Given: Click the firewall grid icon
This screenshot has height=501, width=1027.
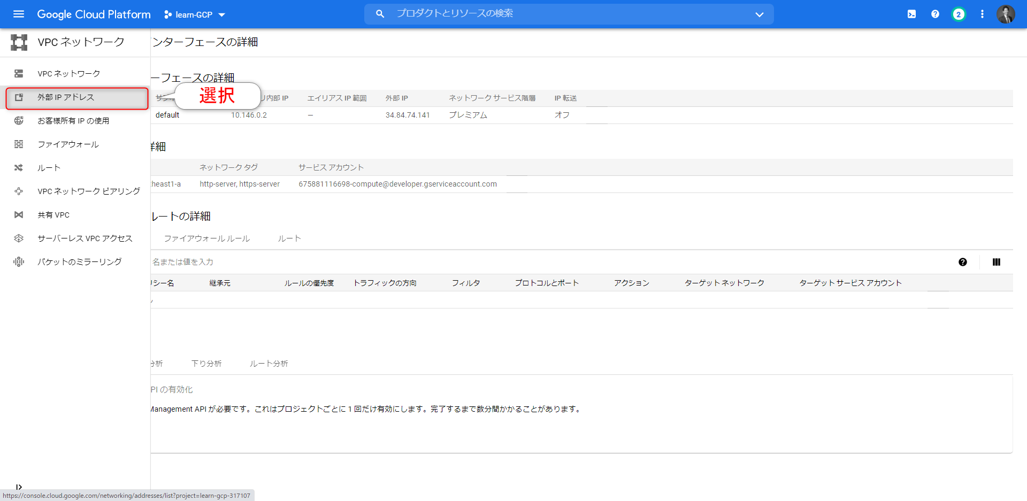Looking at the screenshot, I should [19, 144].
